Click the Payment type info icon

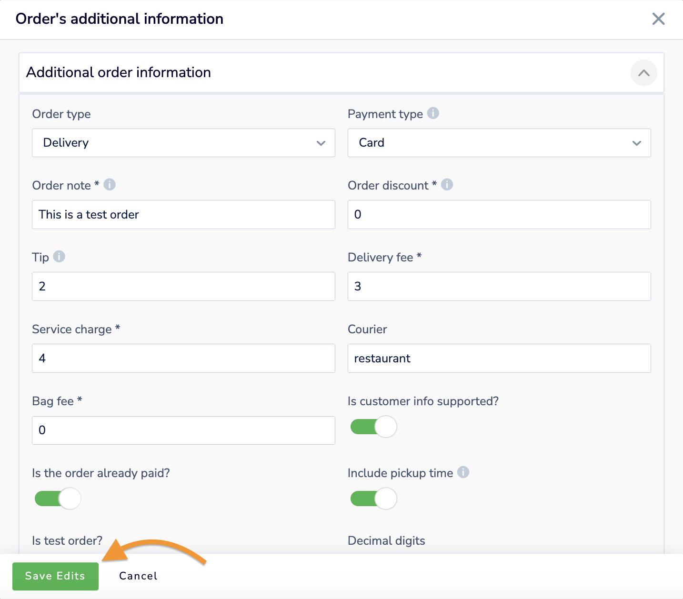point(433,113)
